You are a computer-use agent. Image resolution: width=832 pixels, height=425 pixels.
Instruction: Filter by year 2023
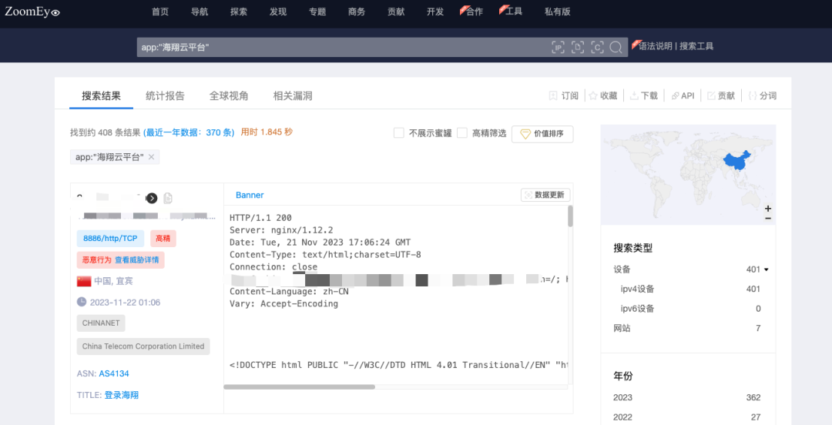coord(688,397)
